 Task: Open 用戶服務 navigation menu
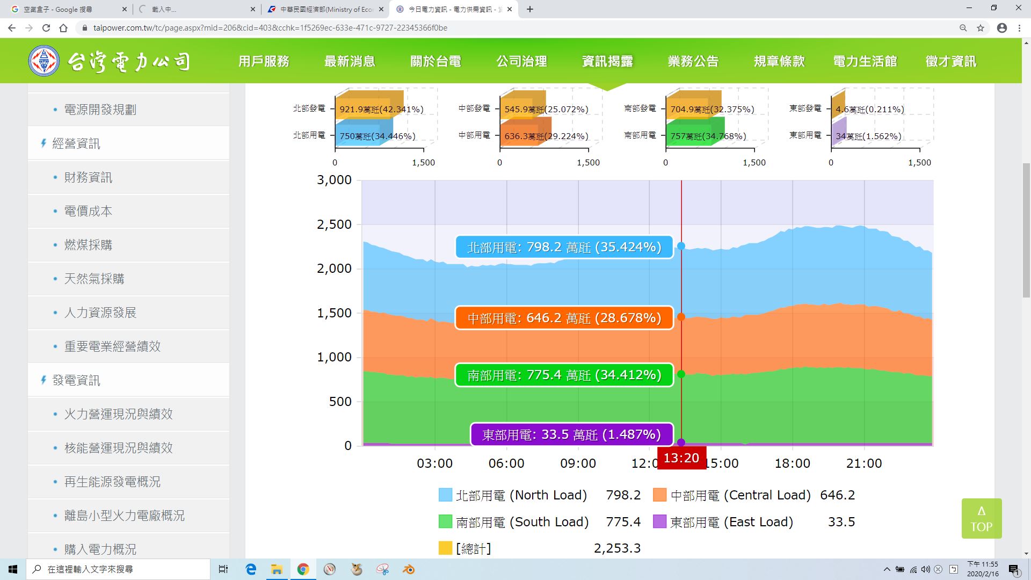click(264, 61)
